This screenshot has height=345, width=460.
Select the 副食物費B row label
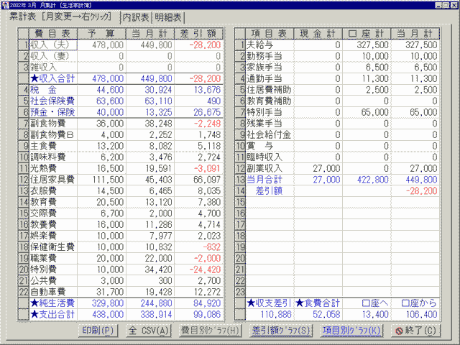click(53, 134)
